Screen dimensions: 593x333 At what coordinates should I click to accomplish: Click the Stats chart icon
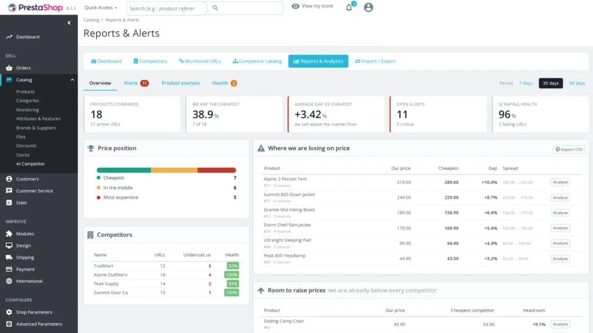[x=9, y=203]
